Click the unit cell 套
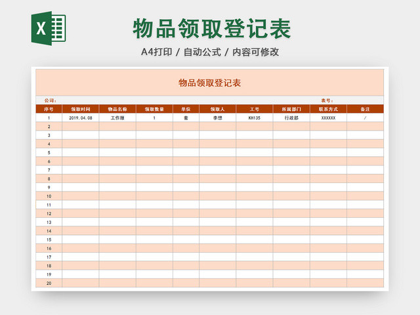The image size is (420, 315). click(x=186, y=117)
